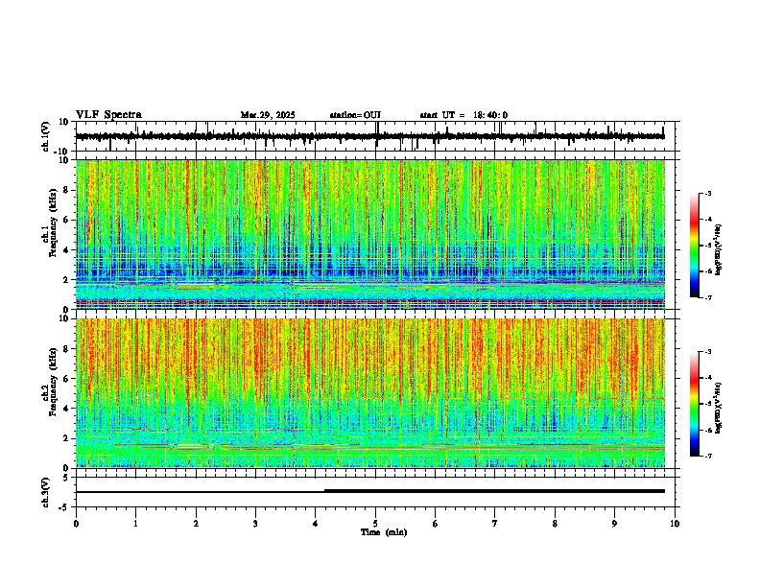The image size is (760, 587).
Task: Click time axis tick label "2"
Action: (196, 523)
